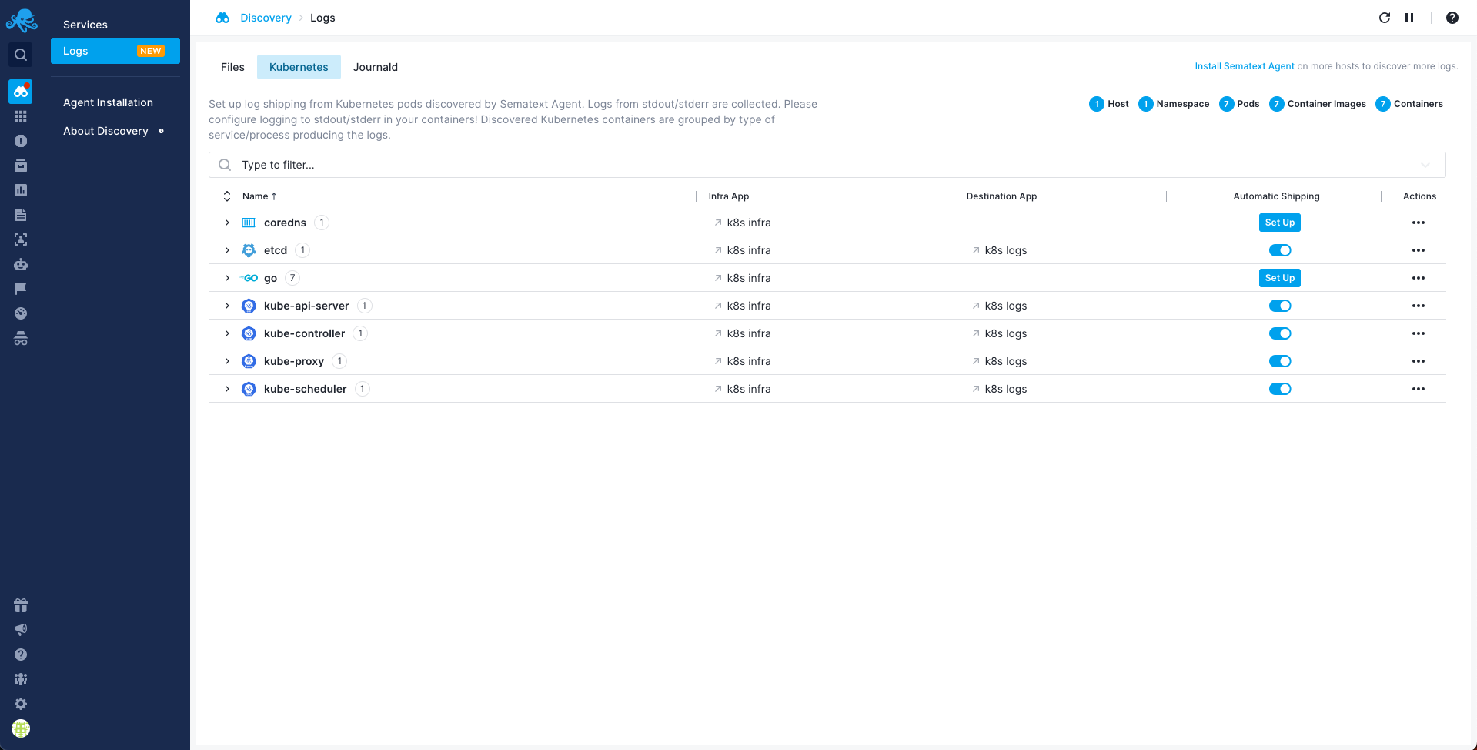Open the apps grid sidebar icon
Viewport: 1477px width, 750px height.
[21, 116]
